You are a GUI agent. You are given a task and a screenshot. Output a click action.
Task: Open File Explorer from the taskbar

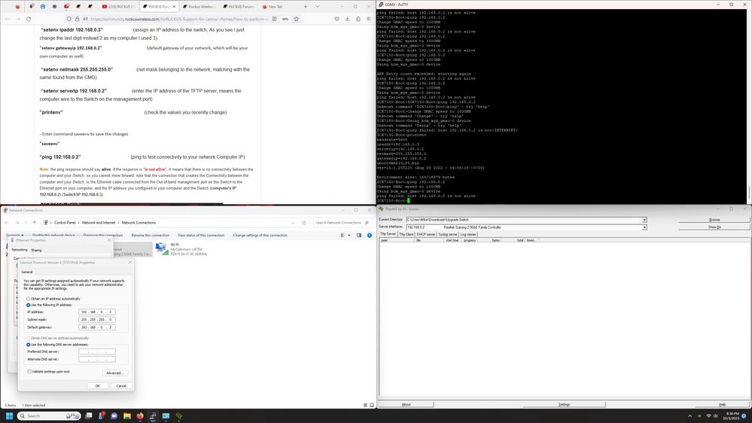[x=126, y=415]
